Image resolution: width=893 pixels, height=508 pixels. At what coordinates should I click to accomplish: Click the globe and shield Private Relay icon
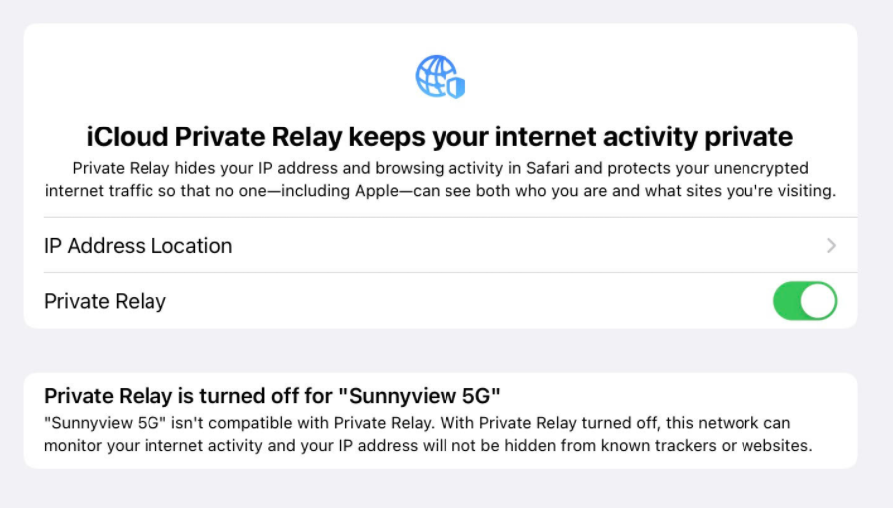tap(441, 77)
